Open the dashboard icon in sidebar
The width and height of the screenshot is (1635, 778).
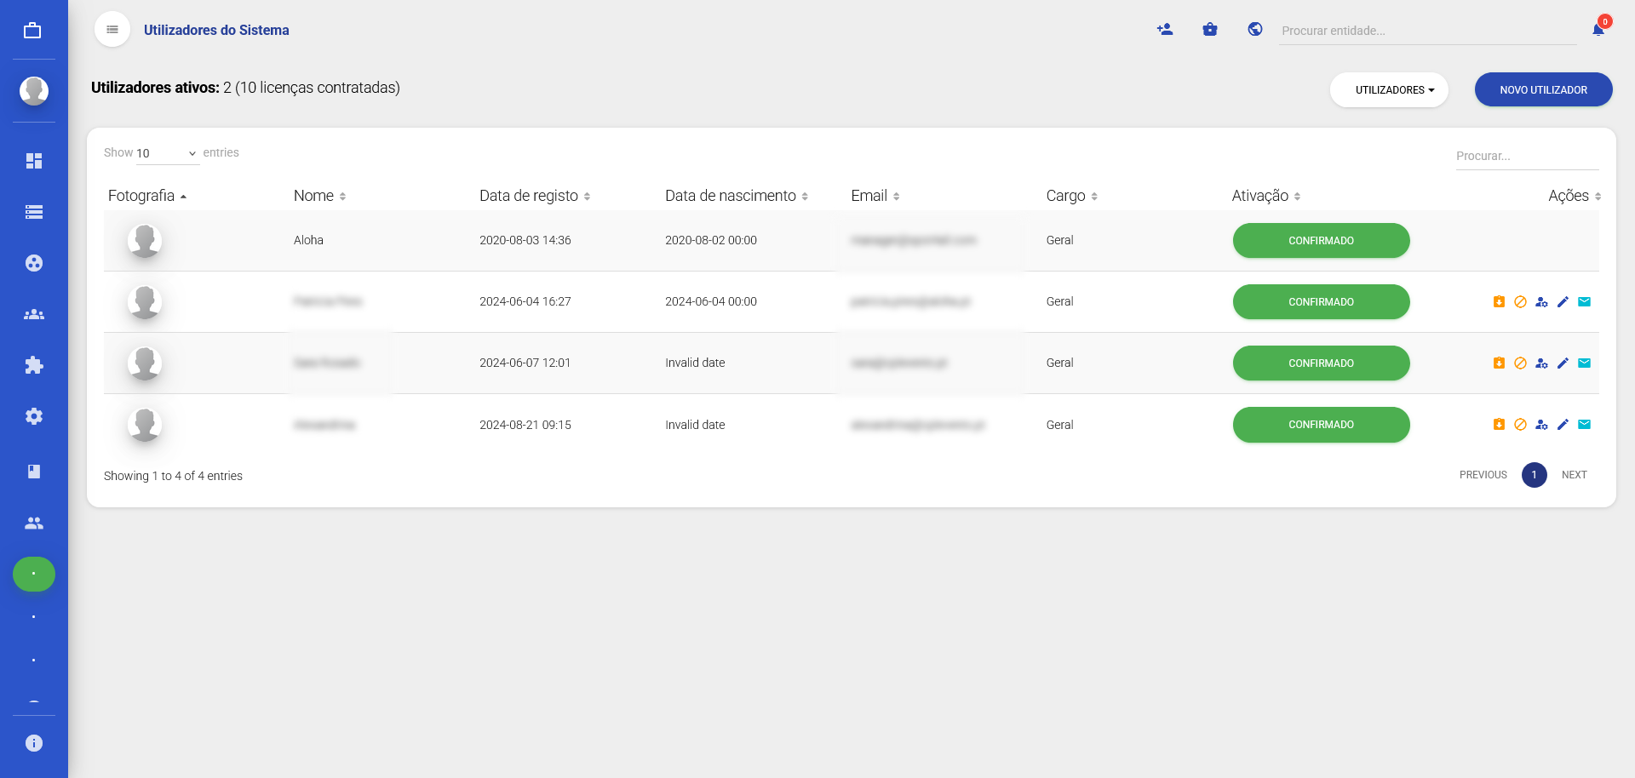[x=34, y=161]
